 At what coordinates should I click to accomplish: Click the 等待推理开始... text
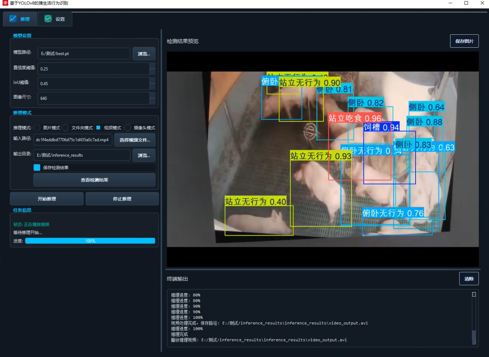click(x=27, y=232)
